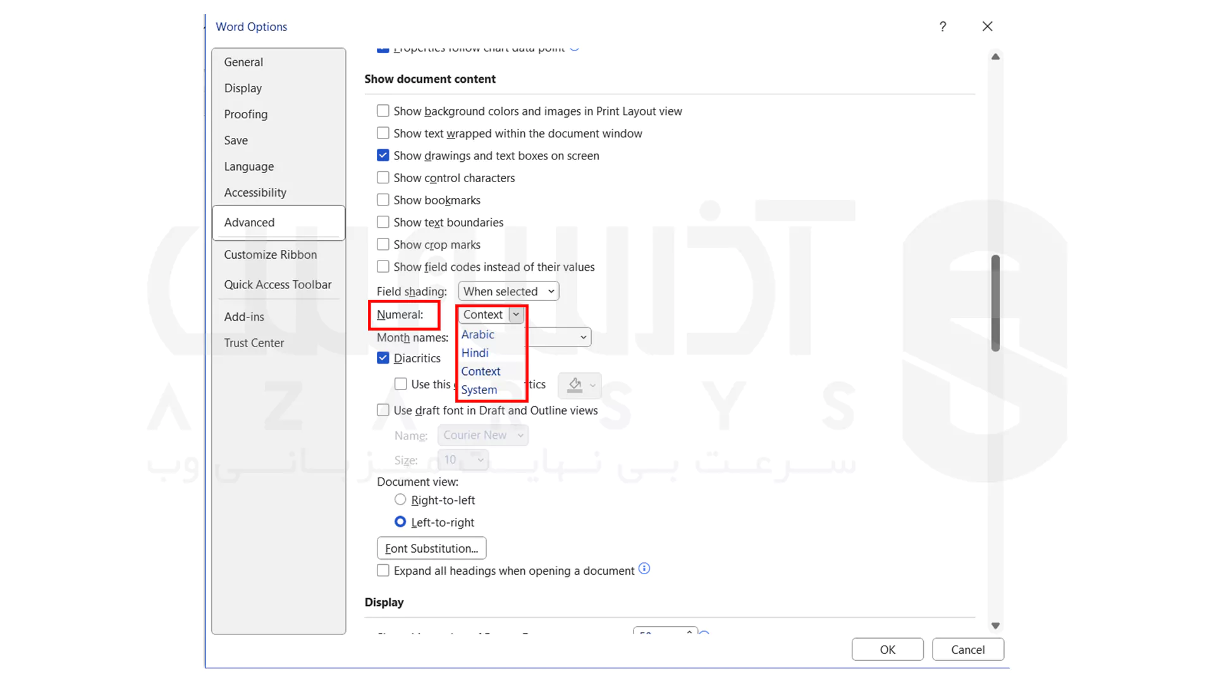Open the Save options category
Viewport: 1214px width, 683px height.
click(x=279, y=140)
